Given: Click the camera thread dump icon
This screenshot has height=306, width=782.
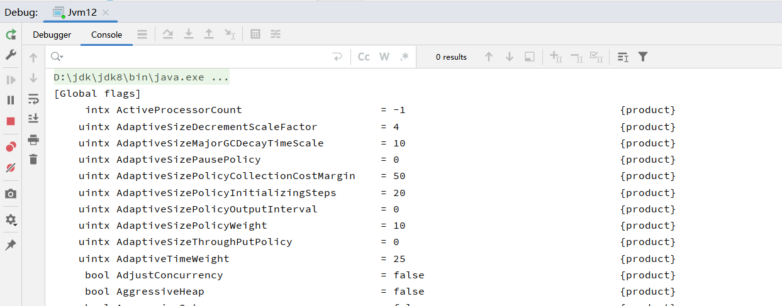Looking at the screenshot, I should point(11,194).
